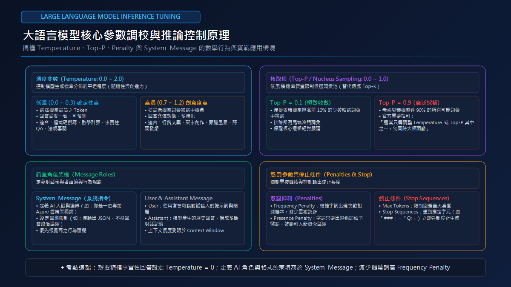Click the line '抑制重複囉嗦與控制輸出終止長度'
511x287 pixels.
305,182
